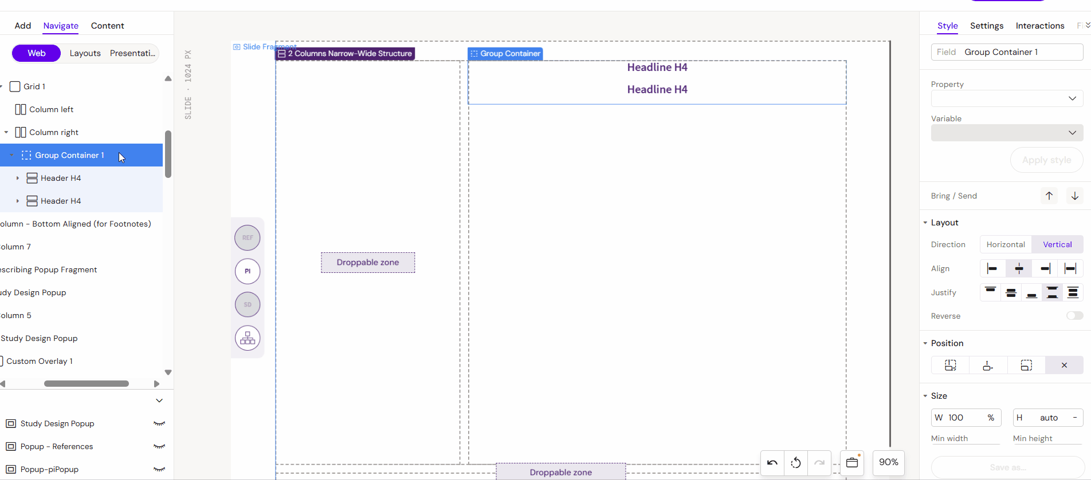The height and width of the screenshot is (480, 1091).
Task: Collapse the Size section
Action: 925,396
